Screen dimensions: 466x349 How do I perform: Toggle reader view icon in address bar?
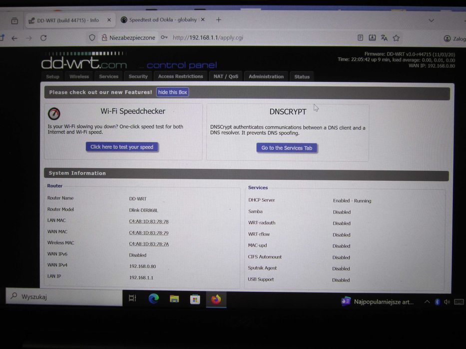click(360, 38)
